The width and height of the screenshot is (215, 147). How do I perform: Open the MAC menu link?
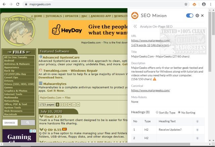[x=84, y=16]
